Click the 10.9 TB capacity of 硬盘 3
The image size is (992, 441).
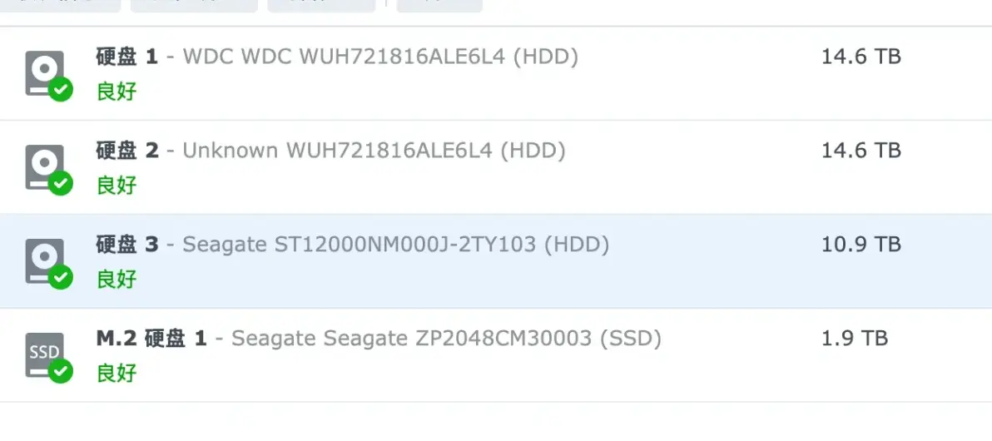(861, 245)
